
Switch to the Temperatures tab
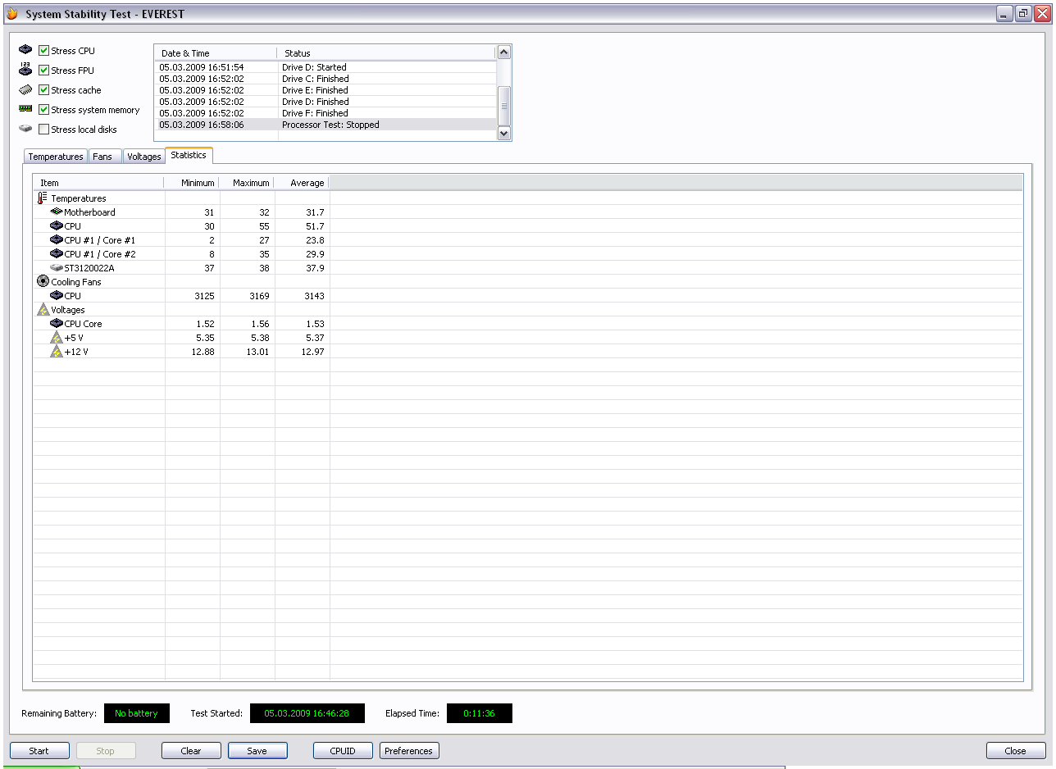(56, 157)
